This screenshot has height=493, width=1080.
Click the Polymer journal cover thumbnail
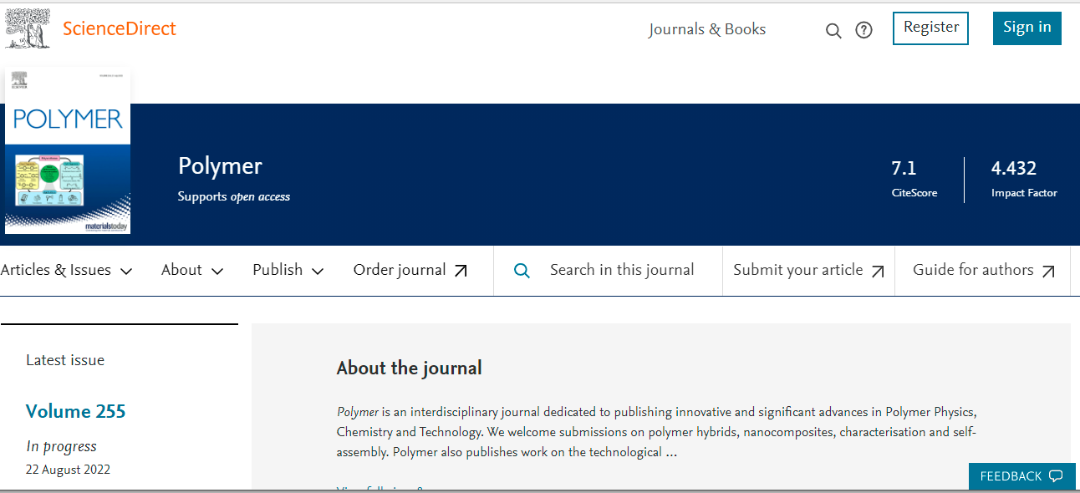click(x=68, y=151)
